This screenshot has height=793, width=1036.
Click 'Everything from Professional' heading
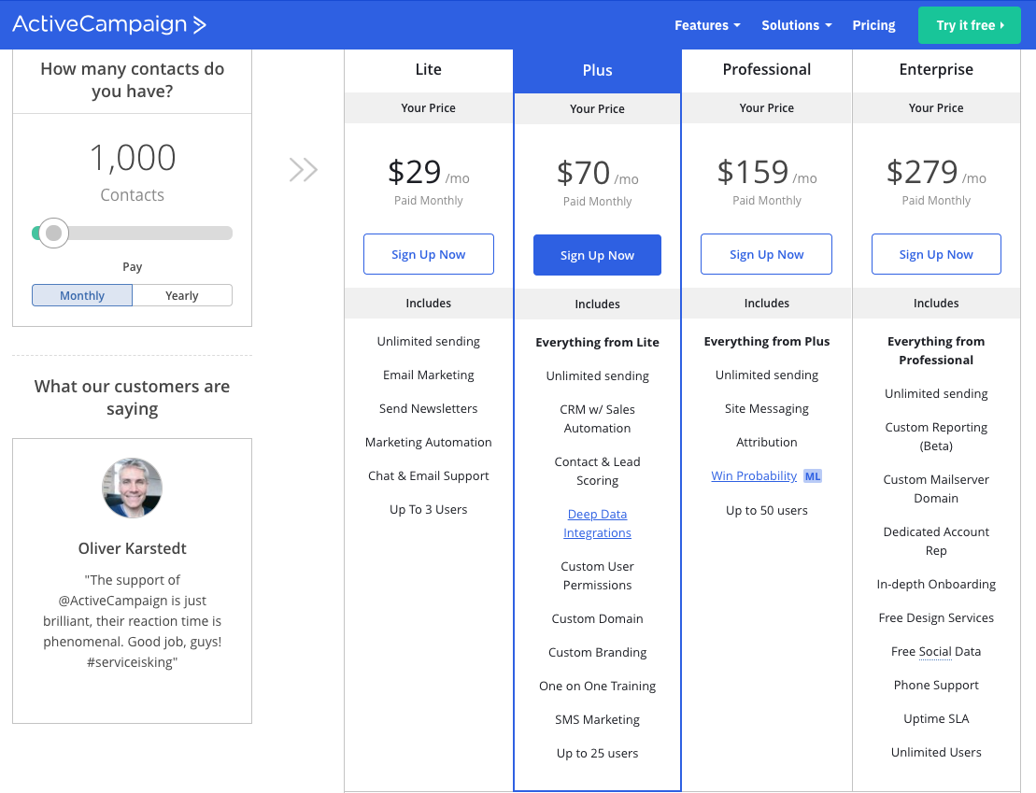pyautogui.click(x=935, y=351)
